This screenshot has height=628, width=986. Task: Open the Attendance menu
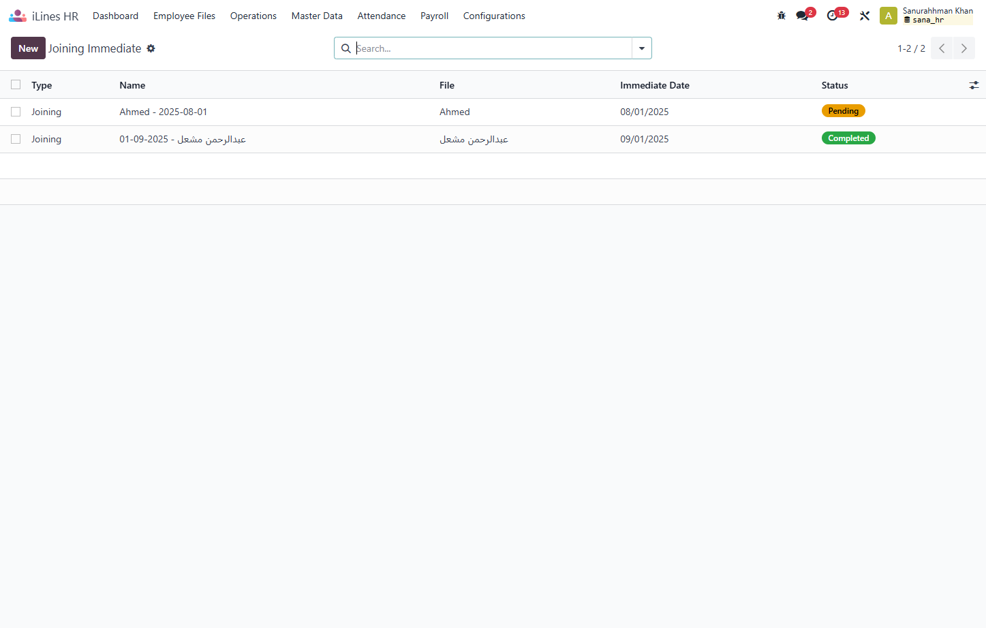click(x=382, y=16)
